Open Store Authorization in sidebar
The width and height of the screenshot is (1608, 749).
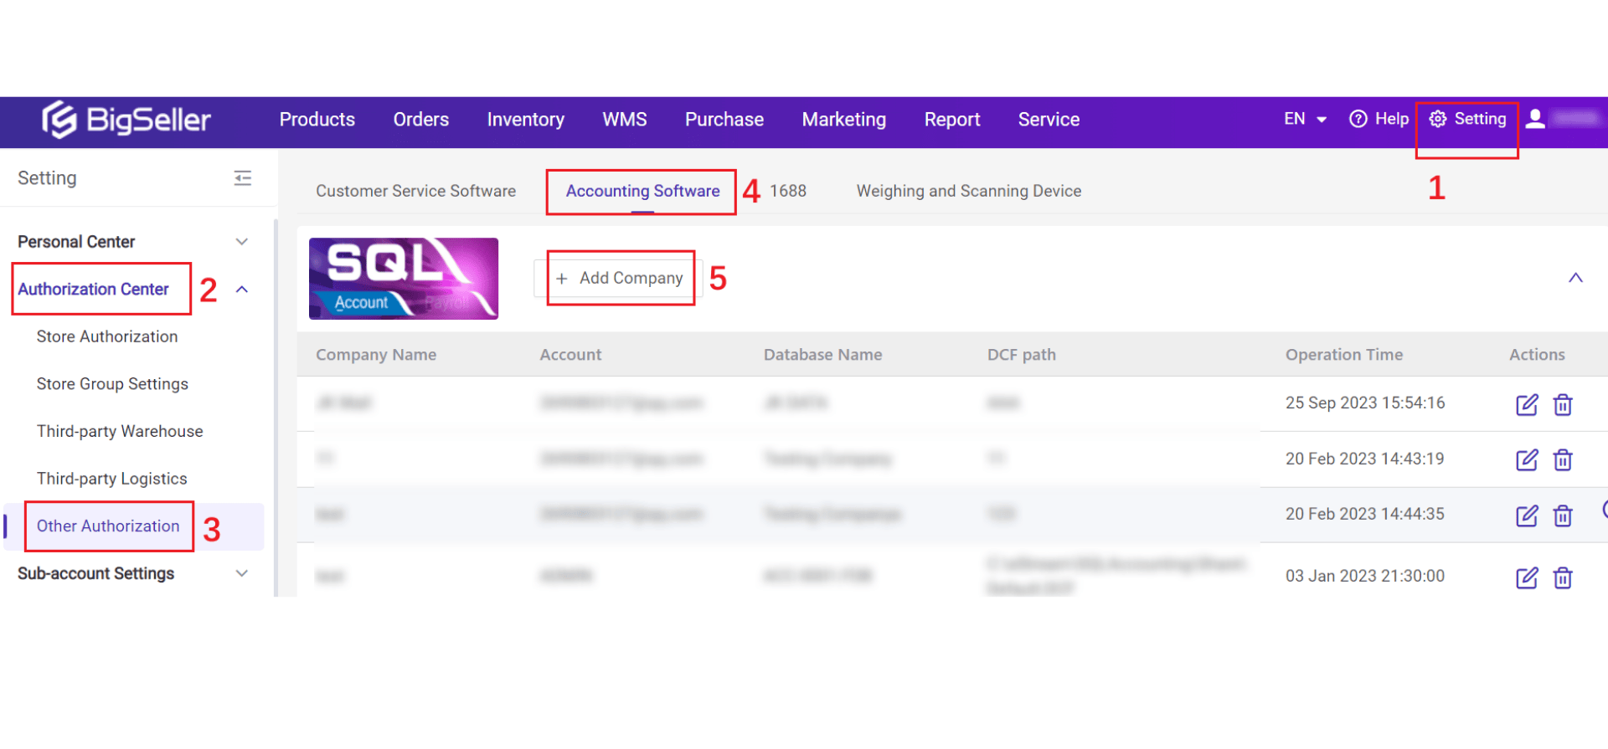click(x=107, y=336)
